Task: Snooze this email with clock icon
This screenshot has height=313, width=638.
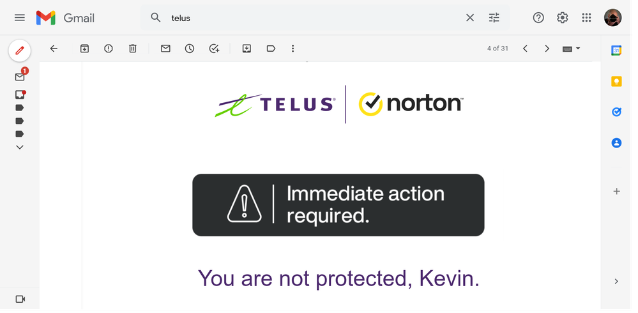Action: [x=190, y=49]
